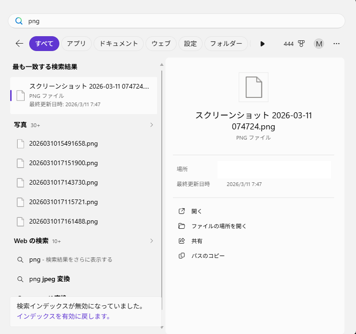The height and width of the screenshot is (334, 356).
Task: Select file 2026031015491658.png in results
Action: tap(64, 143)
